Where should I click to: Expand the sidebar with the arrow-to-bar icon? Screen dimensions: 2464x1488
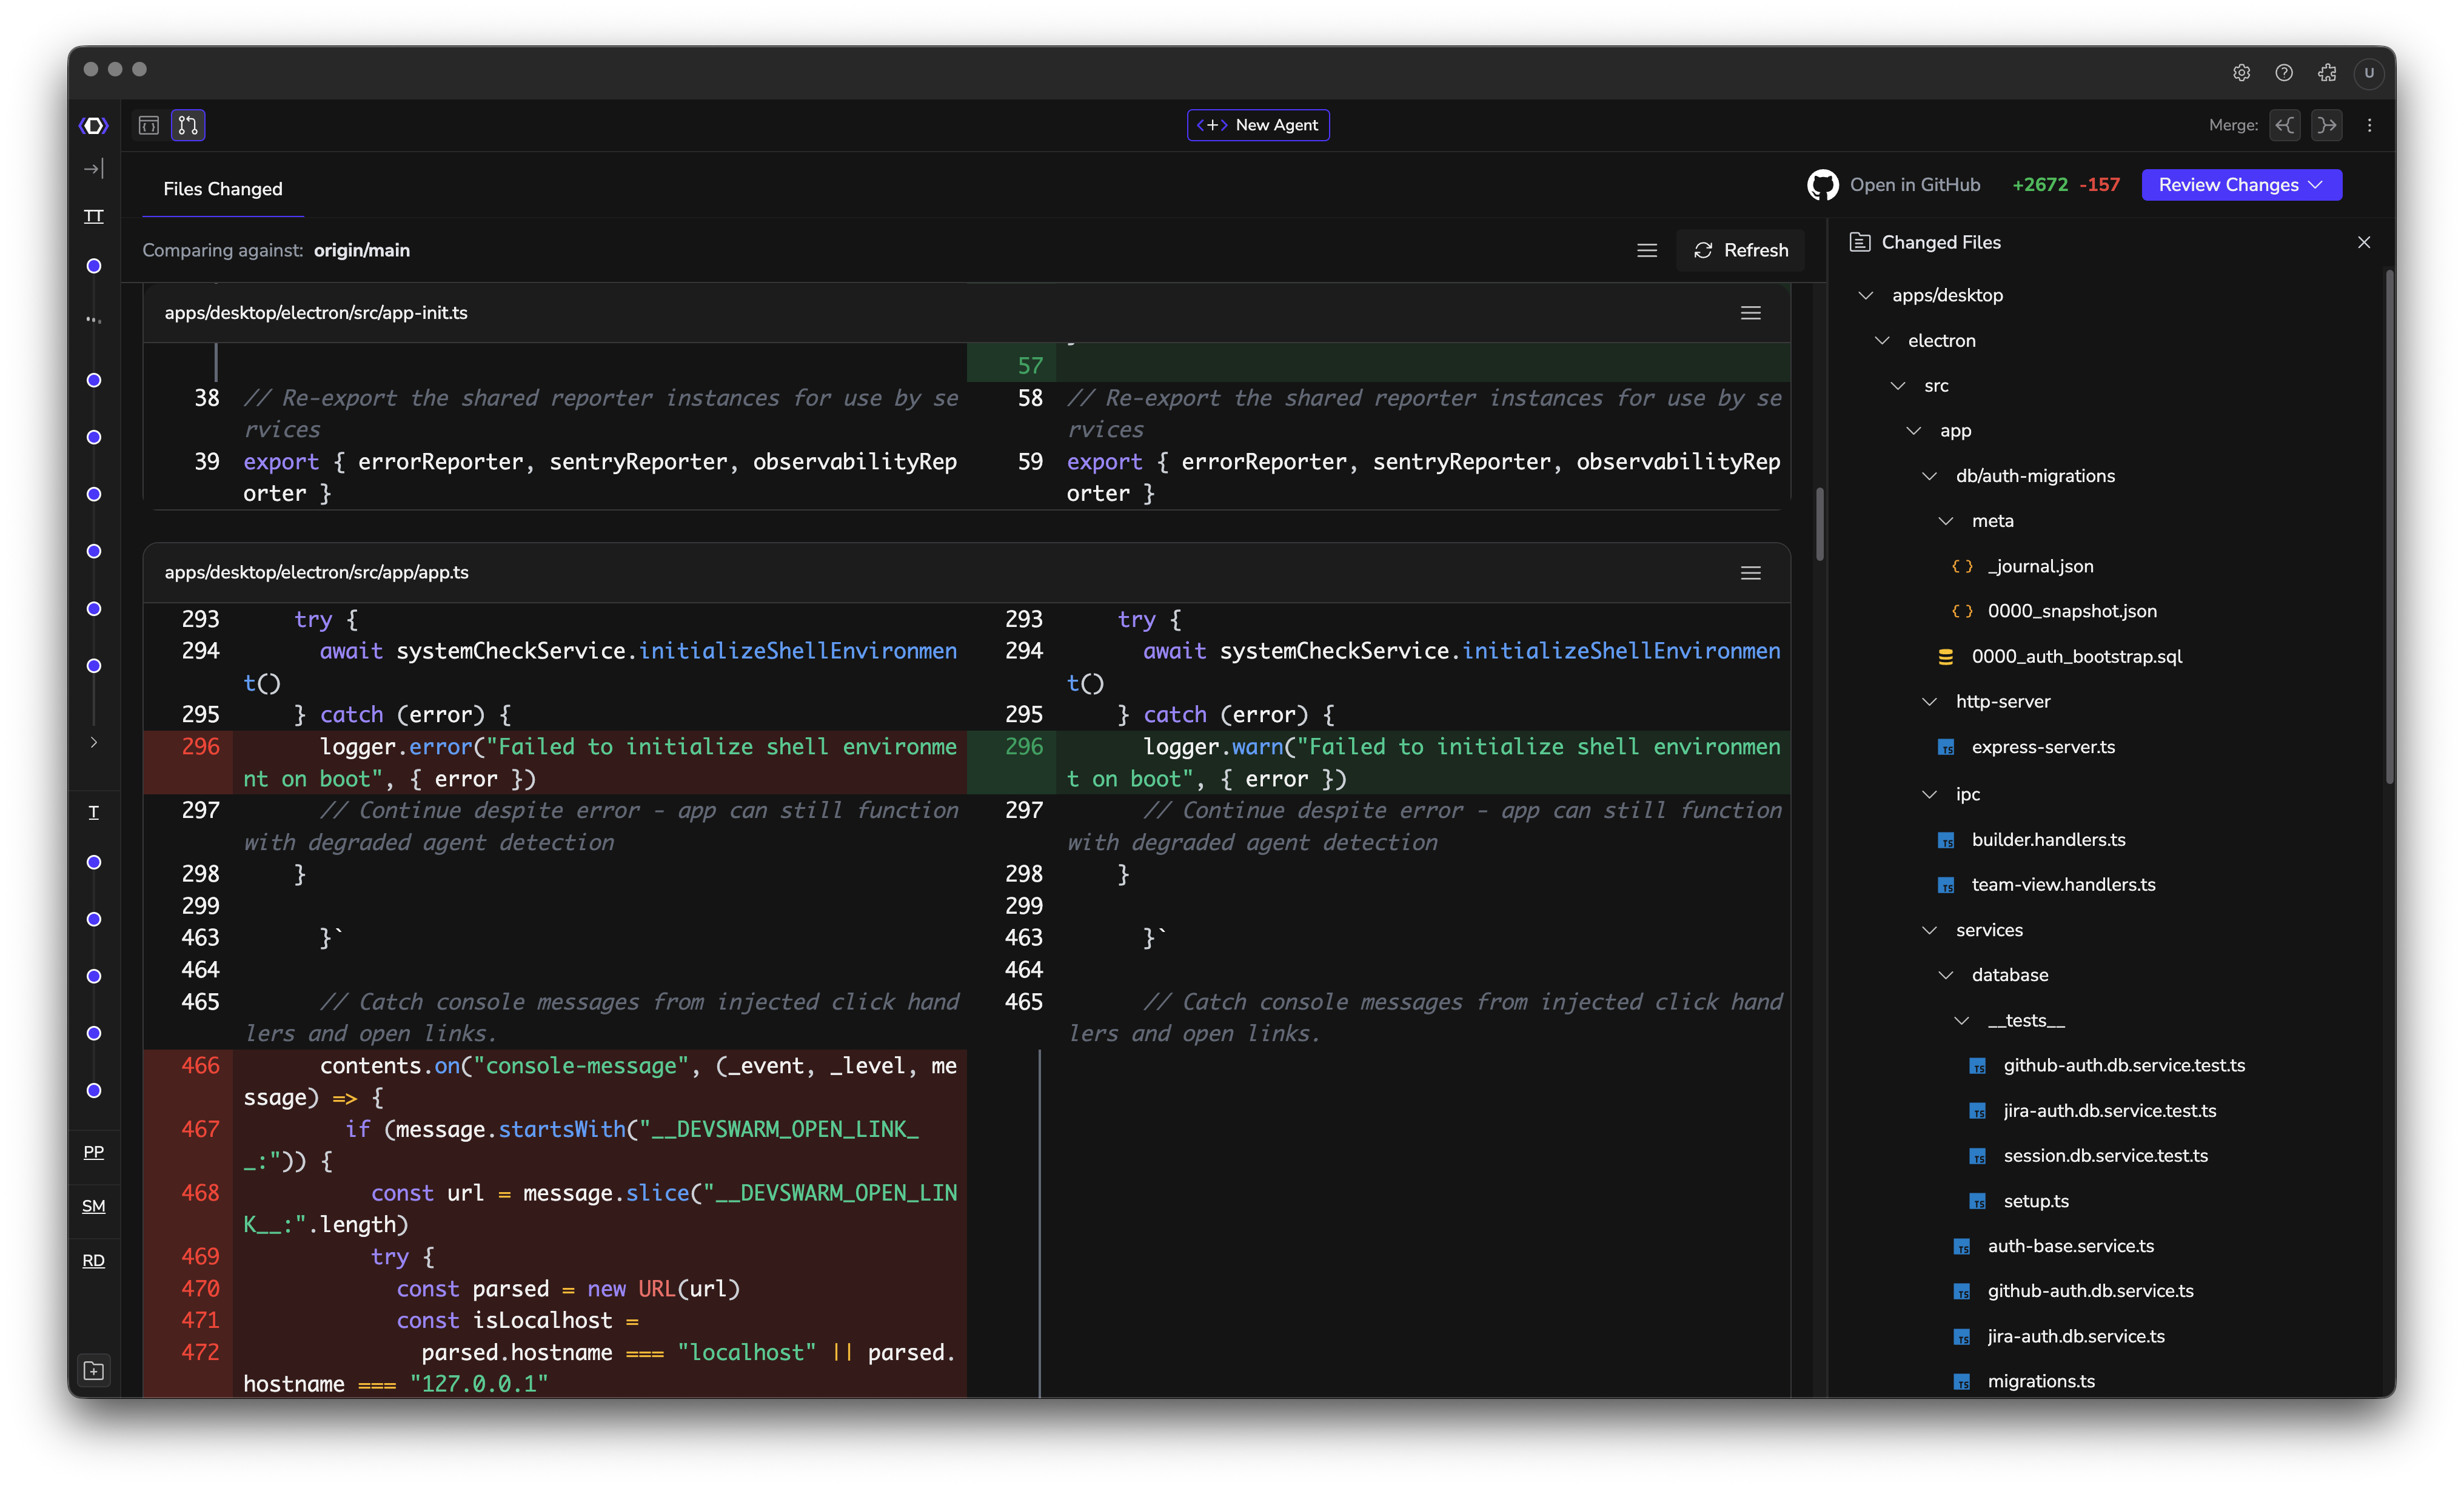[x=94, y=169]
